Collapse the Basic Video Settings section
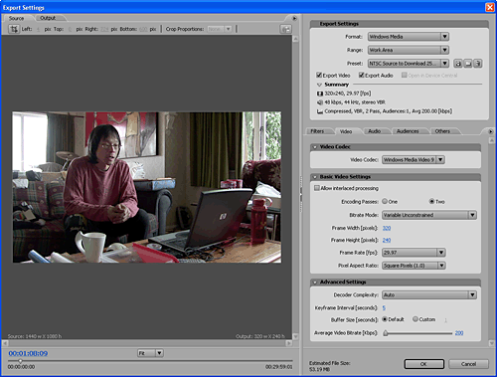 pos(315,177)
